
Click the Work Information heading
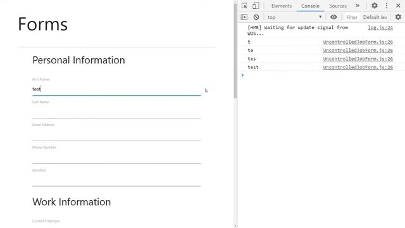pos(72,202)
